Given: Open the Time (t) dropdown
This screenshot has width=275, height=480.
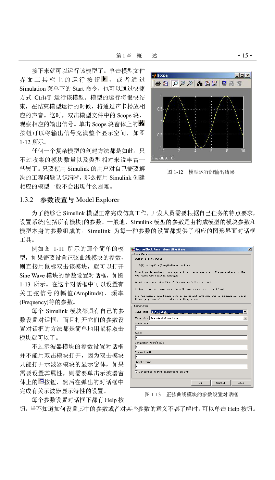Looking at the screenshot, I should click(199, 318).
